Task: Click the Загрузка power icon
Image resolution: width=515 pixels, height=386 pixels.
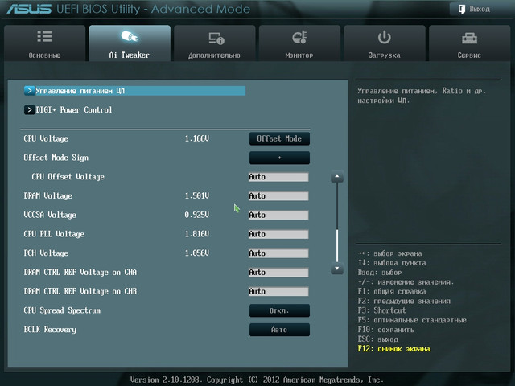Action: (385, 37)
